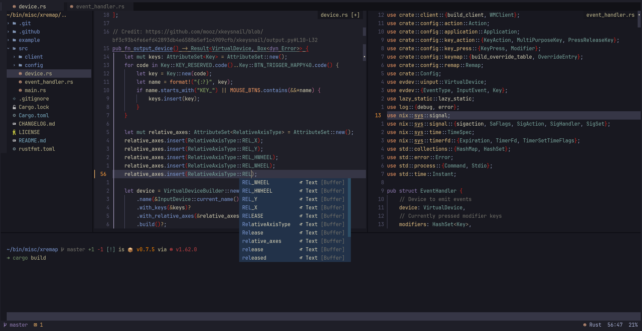This screenshot has width=642, height=331.
Task: Click the 21% scroll percentage indicator
Action: [x=633, y=325]
